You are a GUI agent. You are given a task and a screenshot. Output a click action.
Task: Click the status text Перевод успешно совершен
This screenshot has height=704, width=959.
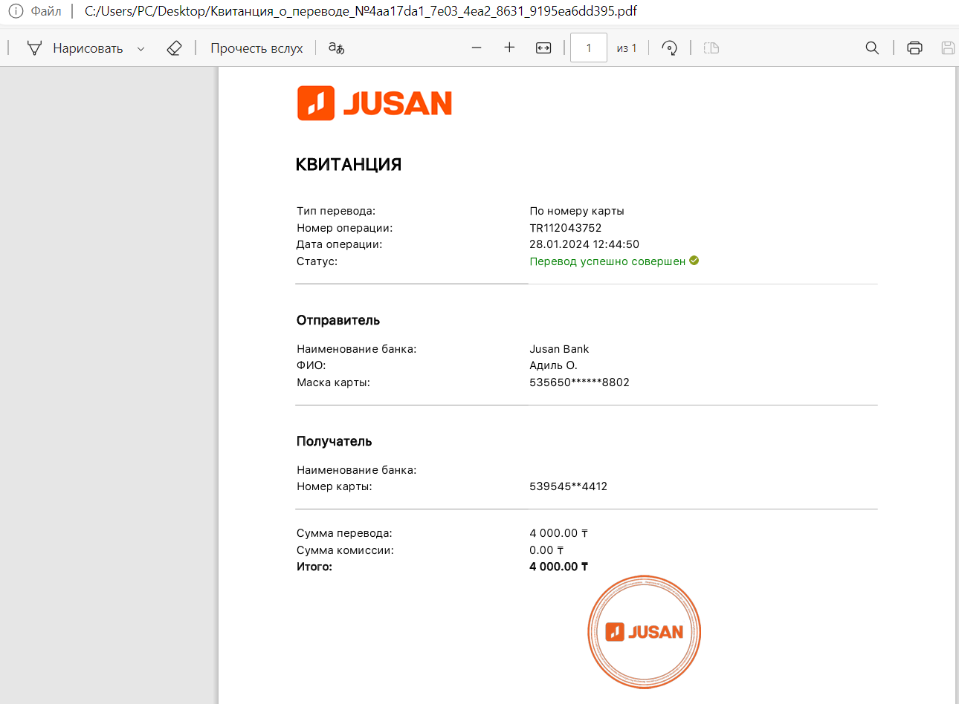click(607, 261)
